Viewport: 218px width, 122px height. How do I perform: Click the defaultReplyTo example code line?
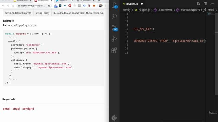(44, 67)
